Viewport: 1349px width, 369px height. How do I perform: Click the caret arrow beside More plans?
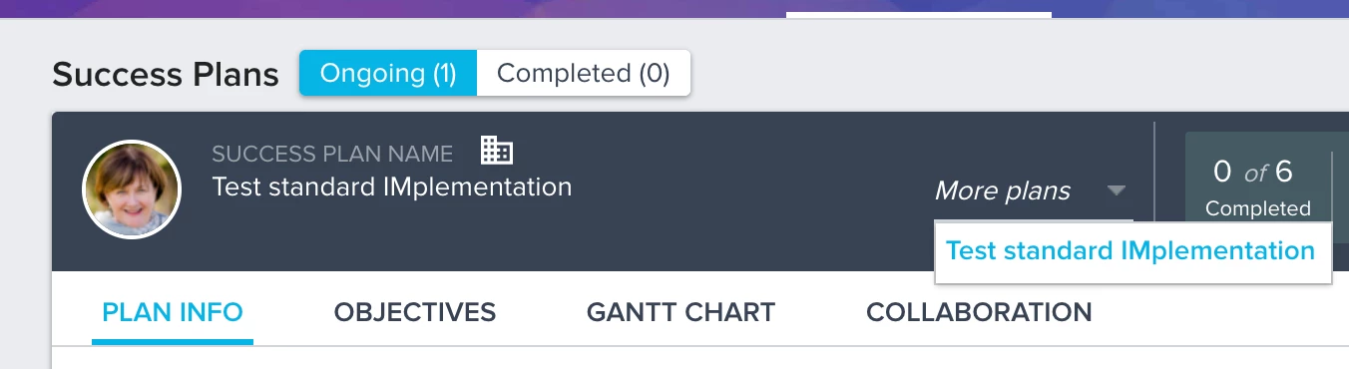coord(1117,190)
